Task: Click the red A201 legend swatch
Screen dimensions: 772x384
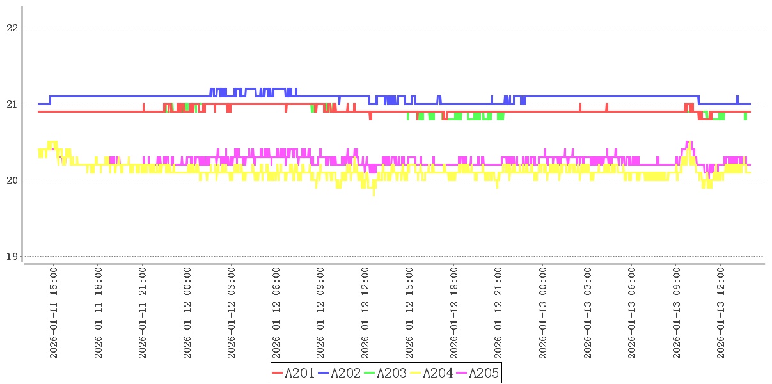Action: pos(278,373)
